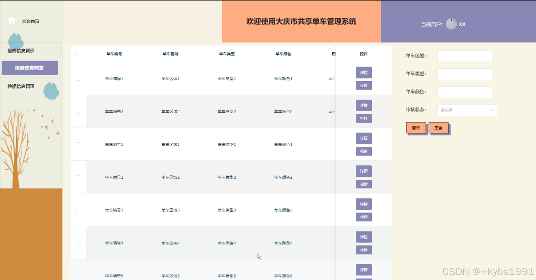
Task: Select the cell 单车区域4
Action: (x=171, y=243)
